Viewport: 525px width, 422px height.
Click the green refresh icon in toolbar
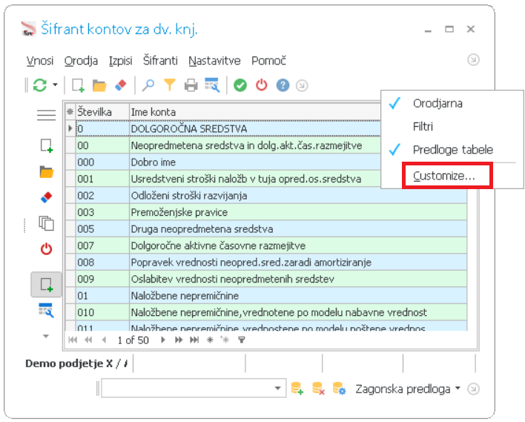[40, 85]
